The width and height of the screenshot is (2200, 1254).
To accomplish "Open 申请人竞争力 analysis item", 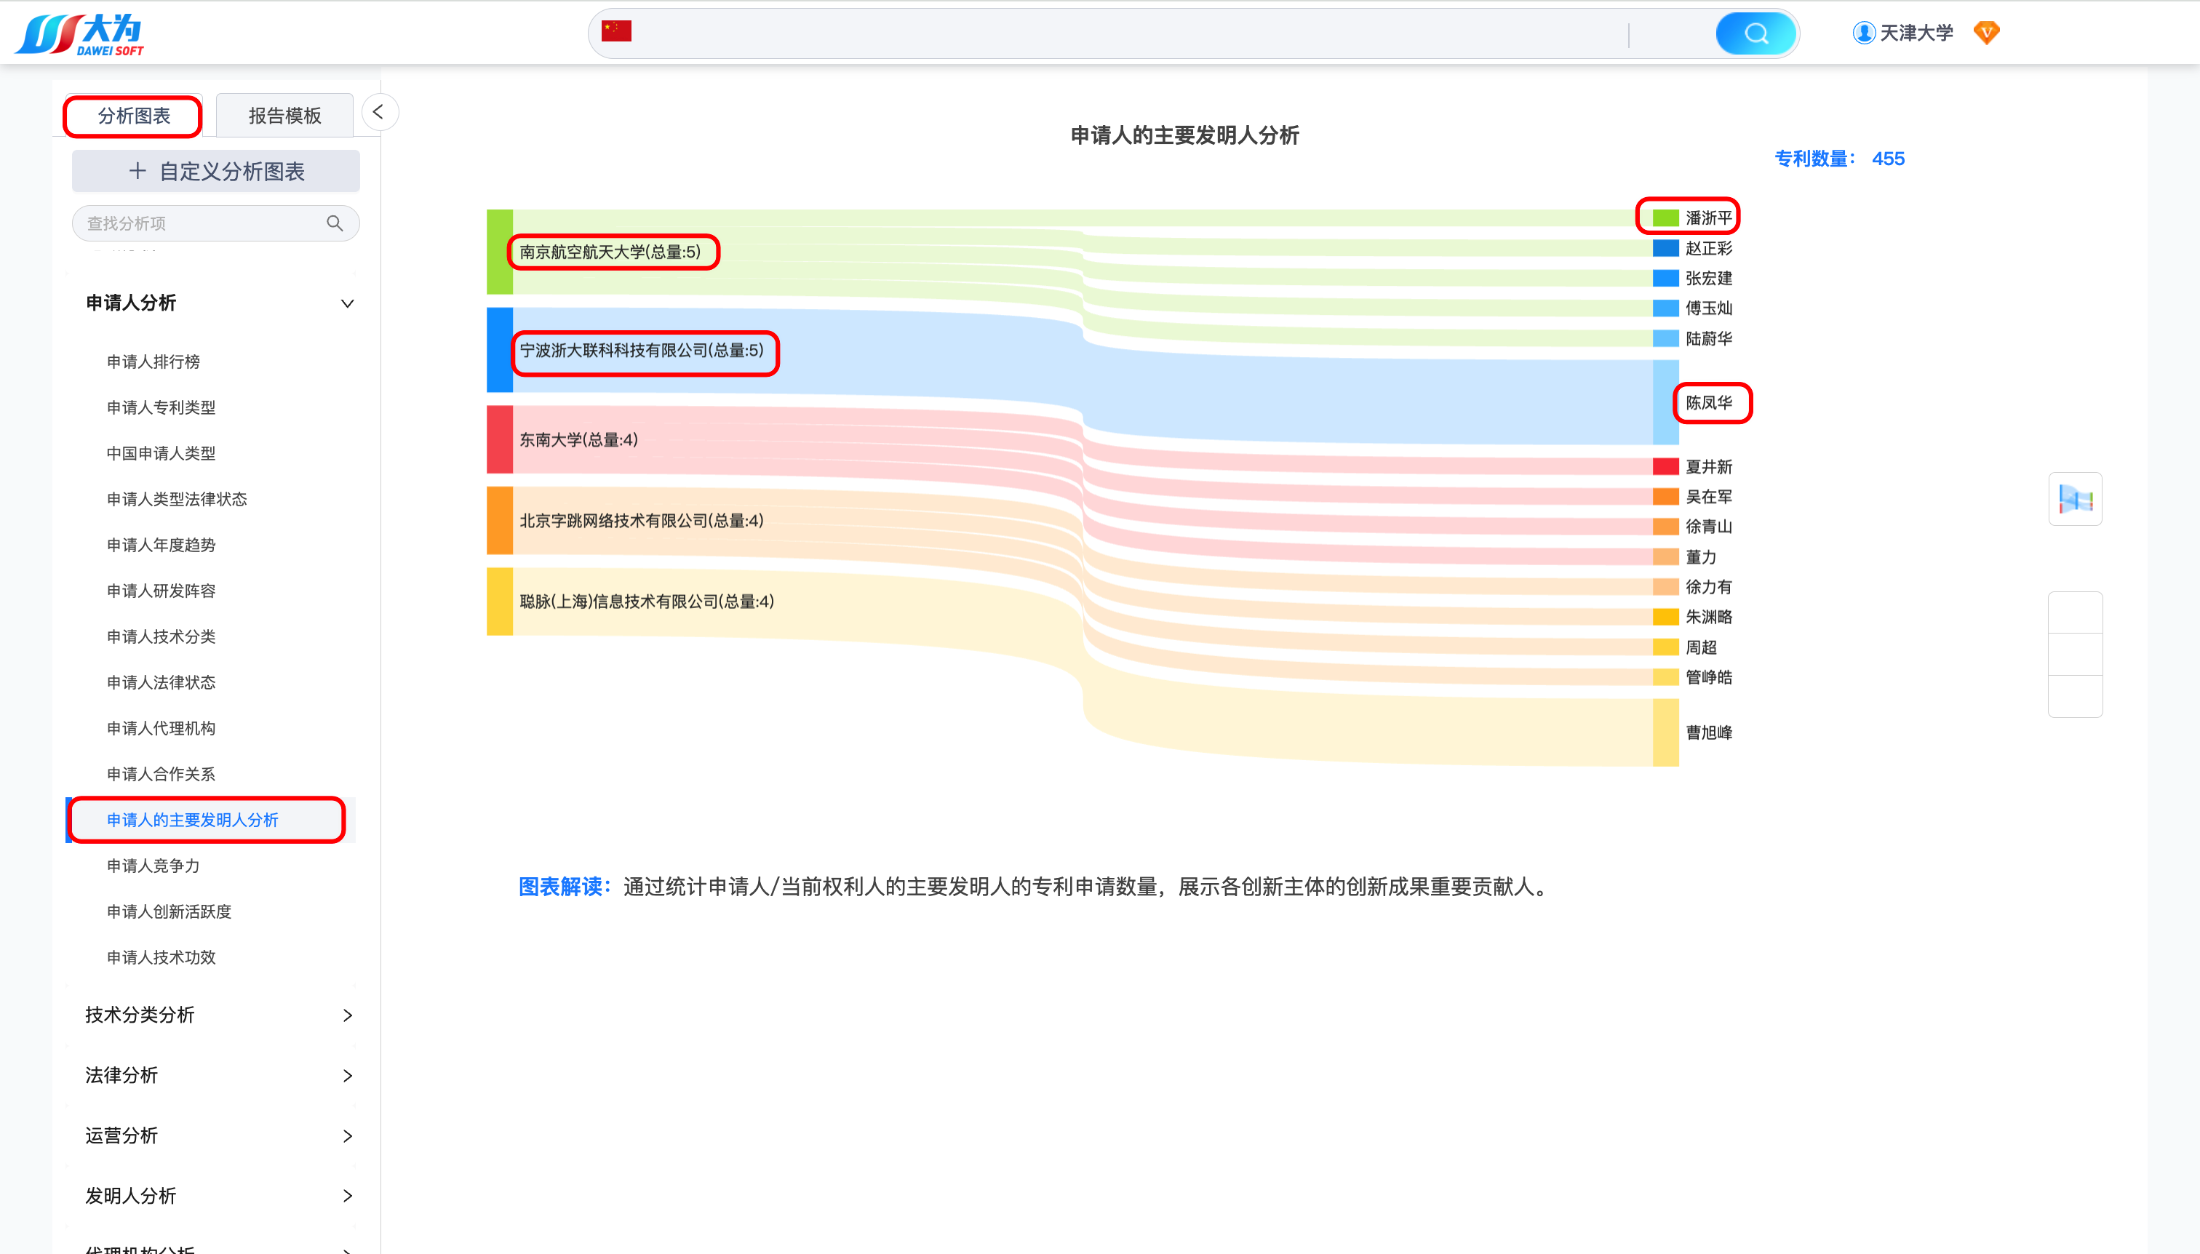I will [x=154, y=866].
